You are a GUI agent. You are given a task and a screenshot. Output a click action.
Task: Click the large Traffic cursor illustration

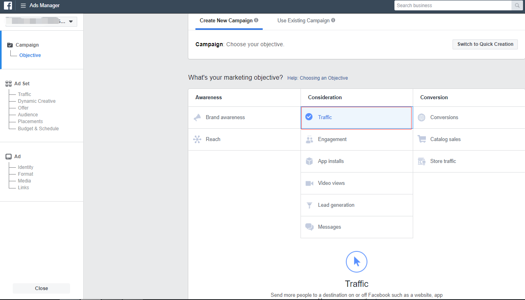[357, 262]
